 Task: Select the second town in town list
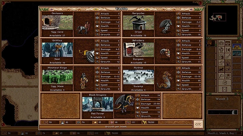[x=237, y=53]
